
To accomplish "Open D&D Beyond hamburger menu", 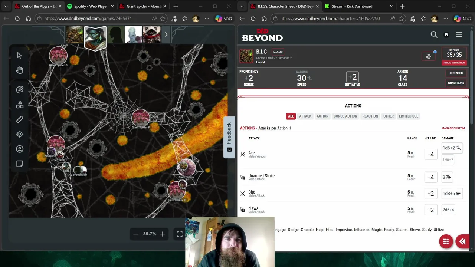I will (459, 34).
